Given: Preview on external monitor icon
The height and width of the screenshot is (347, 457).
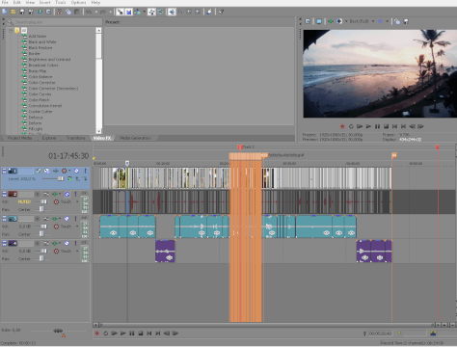Looking at the screenshot, I should [319, 21].
